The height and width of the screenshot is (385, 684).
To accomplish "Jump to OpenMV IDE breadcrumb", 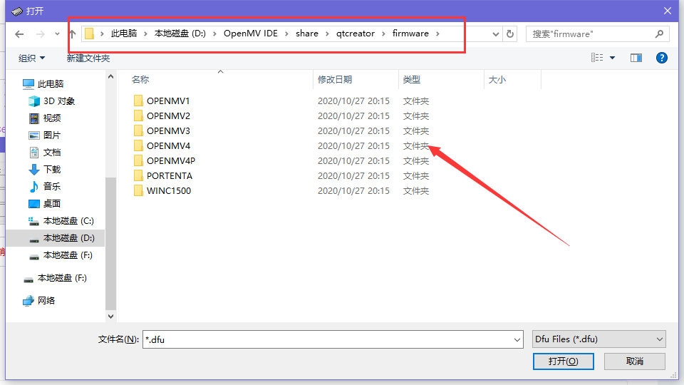I will pos(250,34).
